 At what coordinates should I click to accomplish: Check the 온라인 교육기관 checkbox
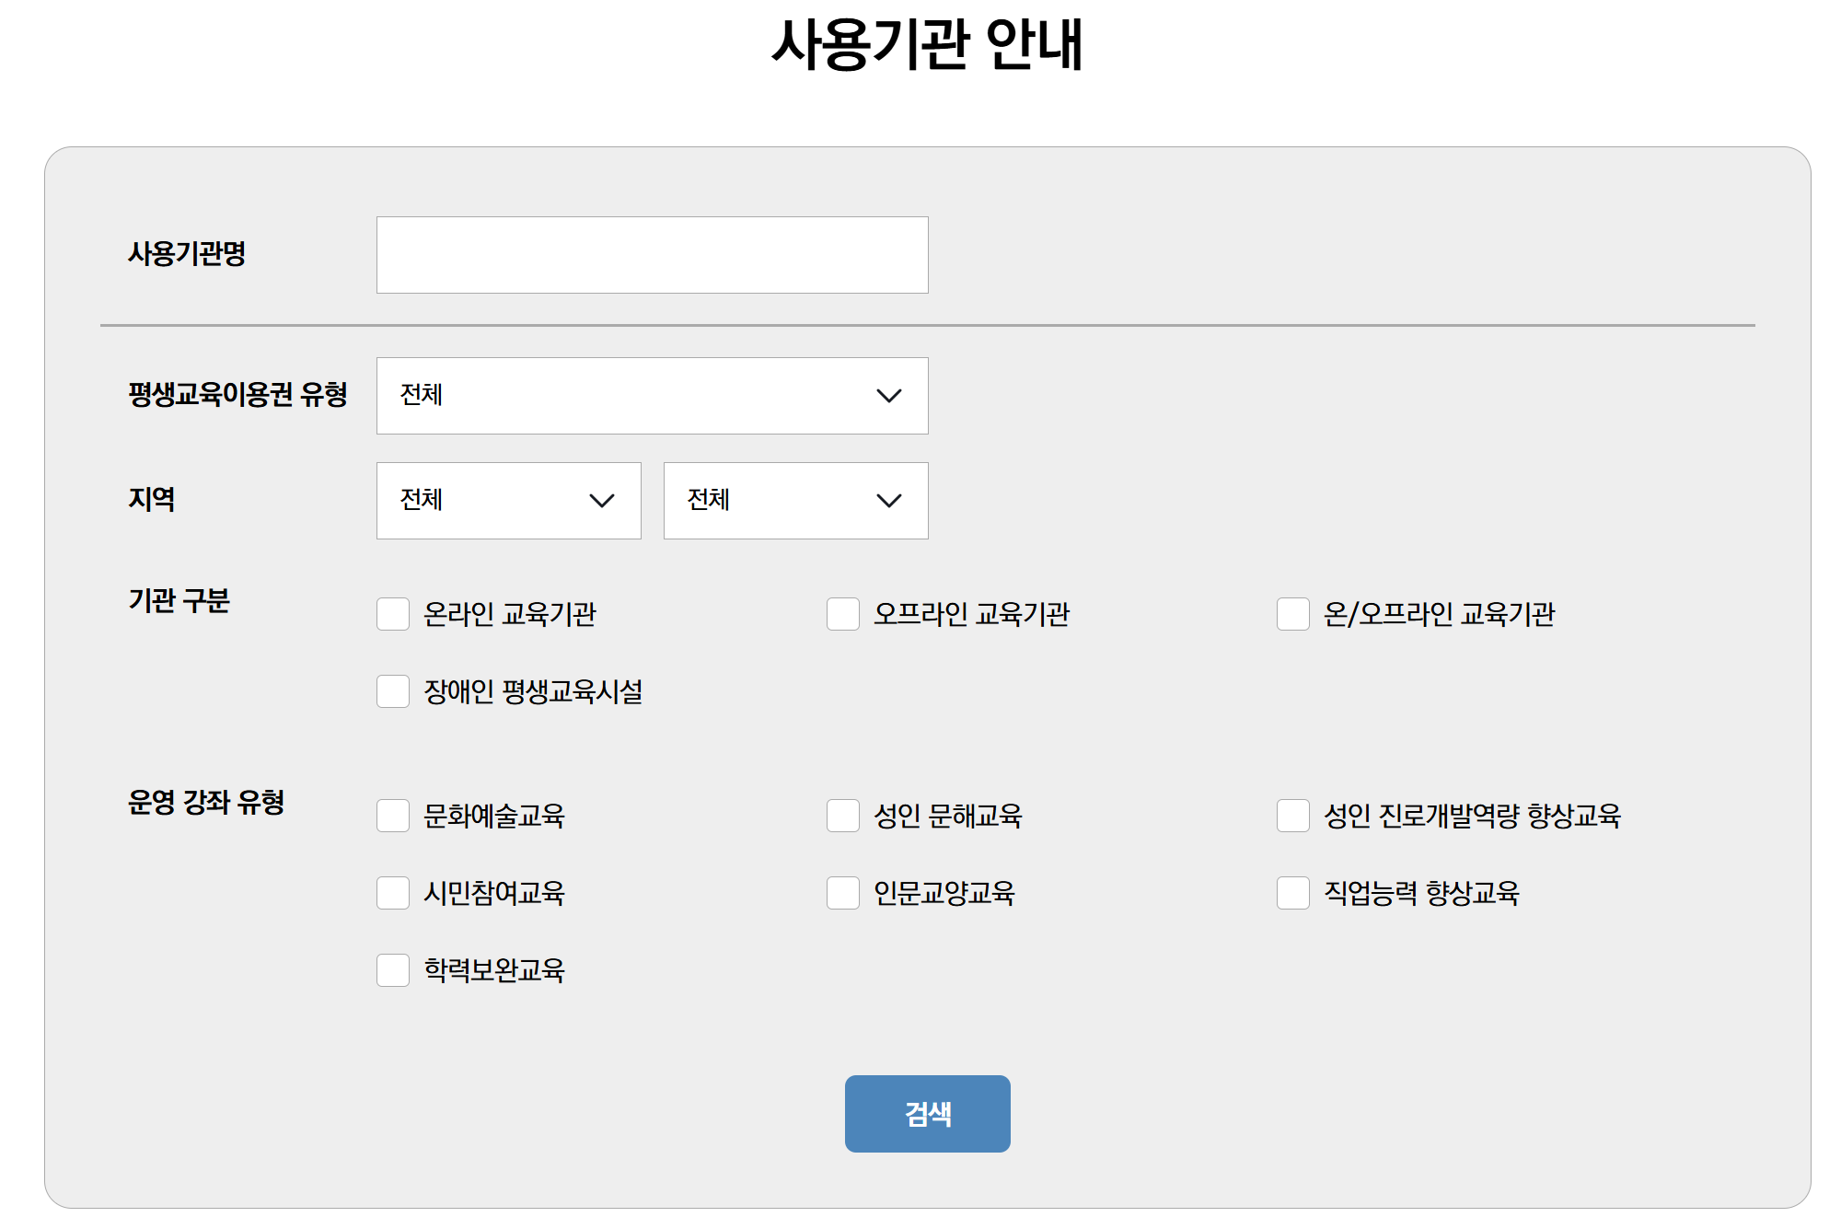pyautogui.click(x=393, y=614)
